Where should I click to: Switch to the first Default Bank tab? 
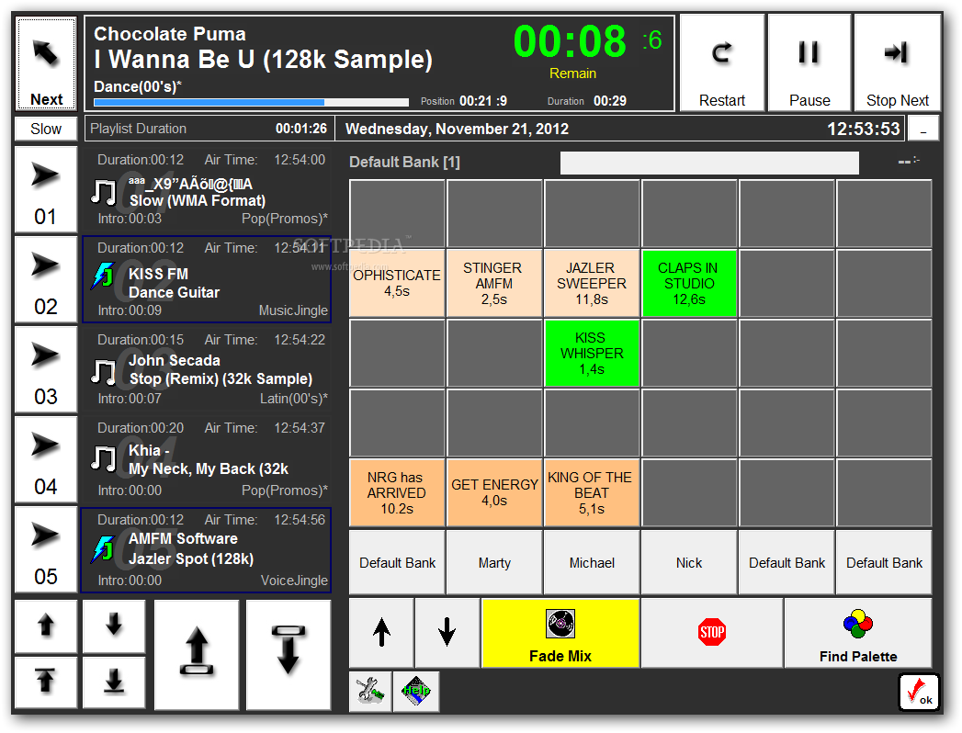tap(397, 562)
